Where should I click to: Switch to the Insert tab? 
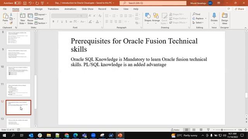[27, 9]
